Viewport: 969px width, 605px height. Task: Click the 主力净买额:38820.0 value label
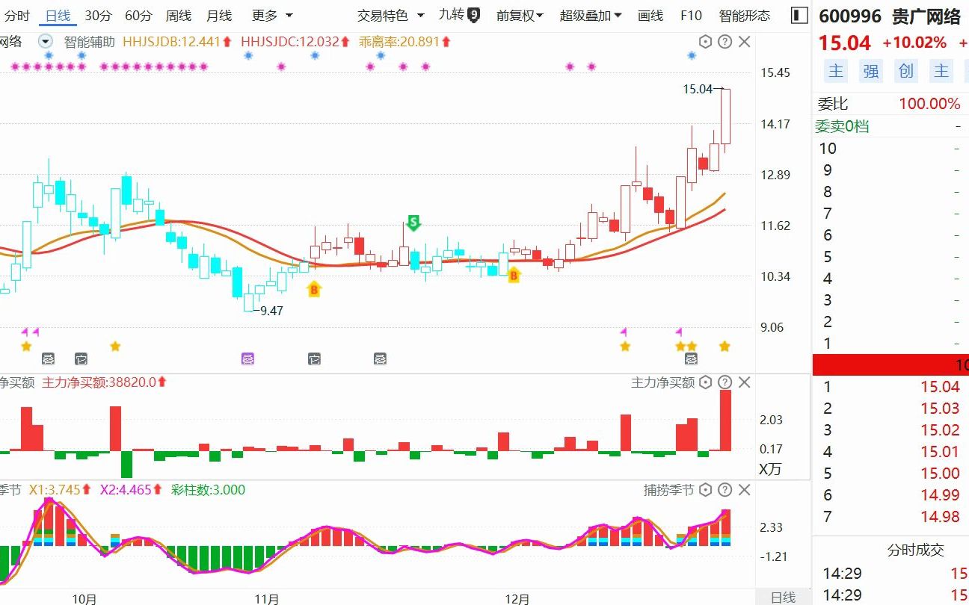(104, 382)
